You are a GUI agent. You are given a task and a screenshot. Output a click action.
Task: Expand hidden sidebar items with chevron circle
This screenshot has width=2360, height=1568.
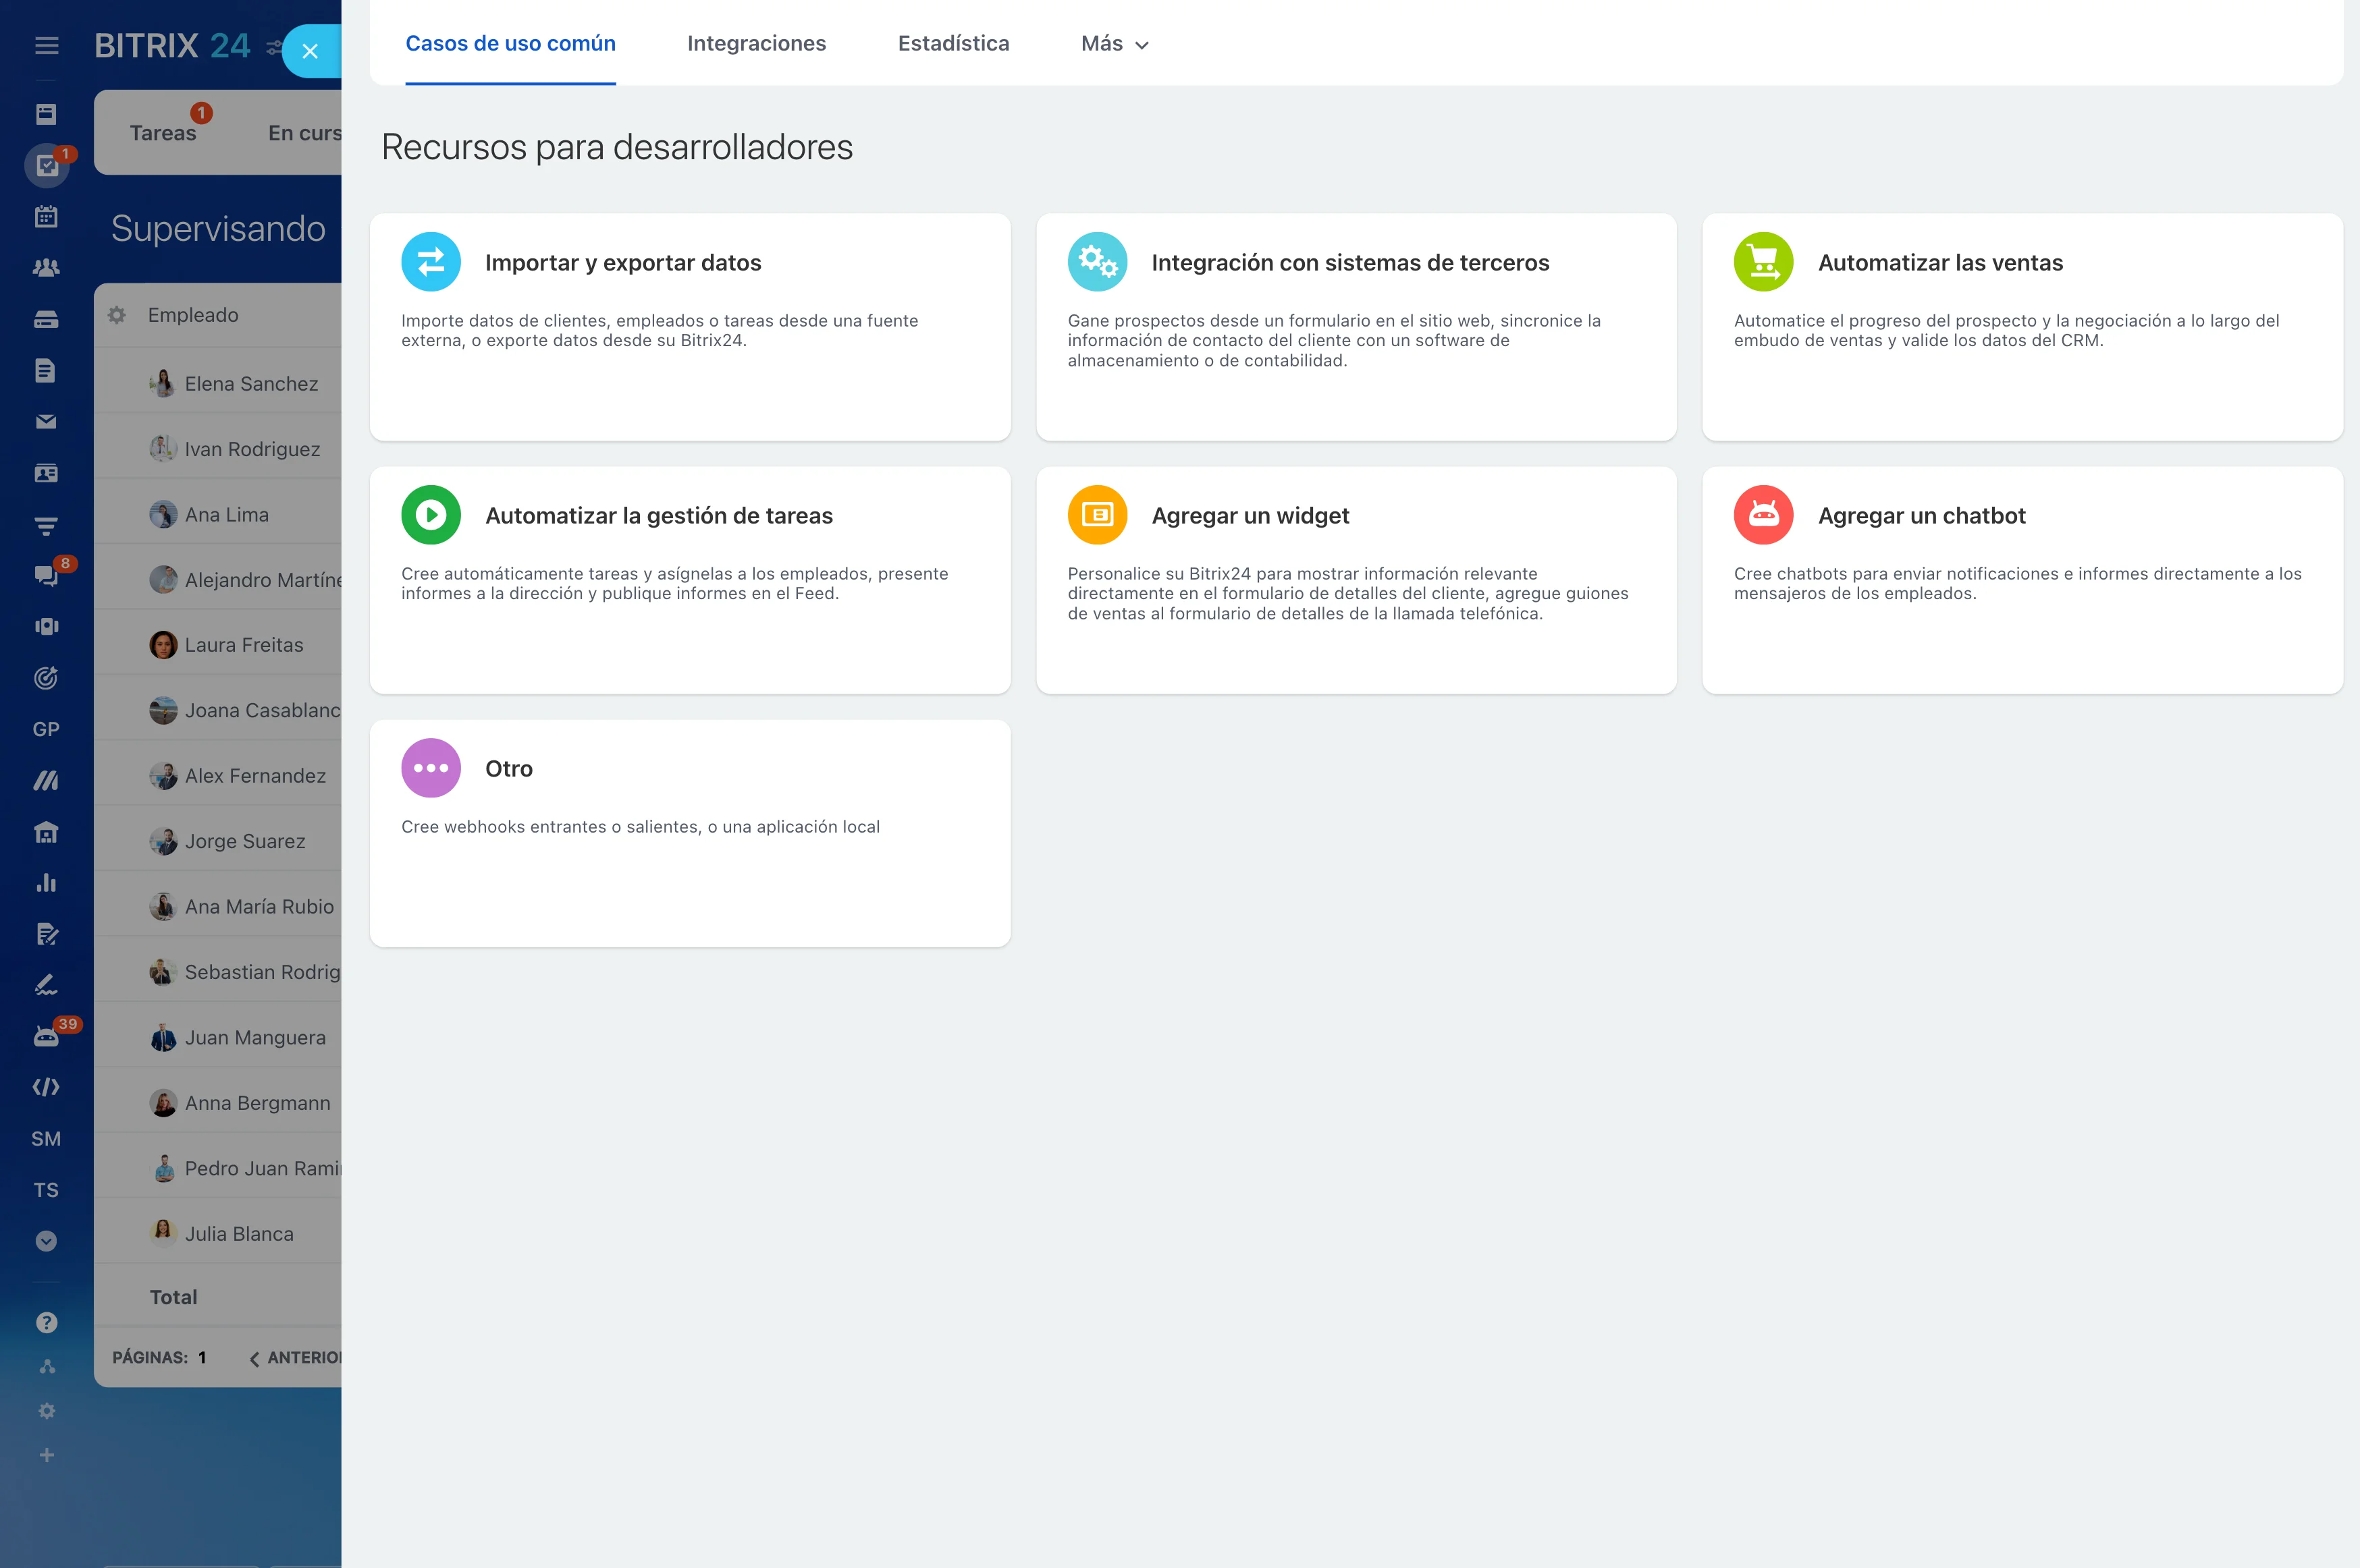[x=46, y=1241]
